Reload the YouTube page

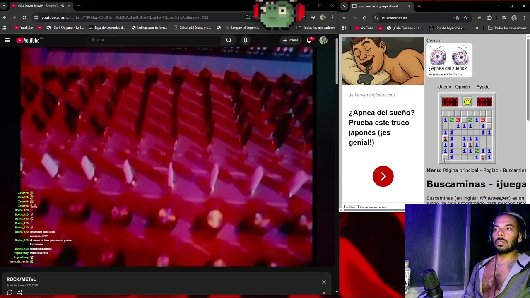point(24,17)
